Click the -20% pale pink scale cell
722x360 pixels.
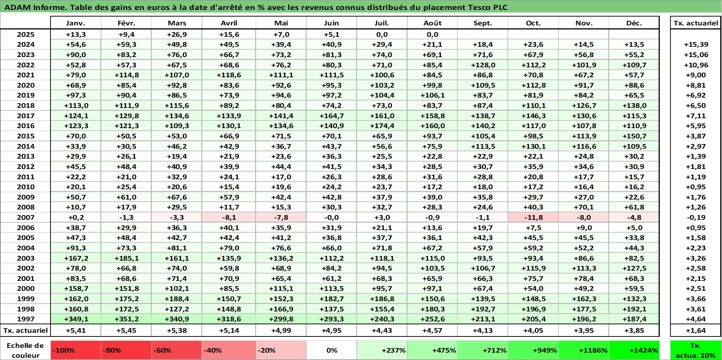(x=281, y=350)
